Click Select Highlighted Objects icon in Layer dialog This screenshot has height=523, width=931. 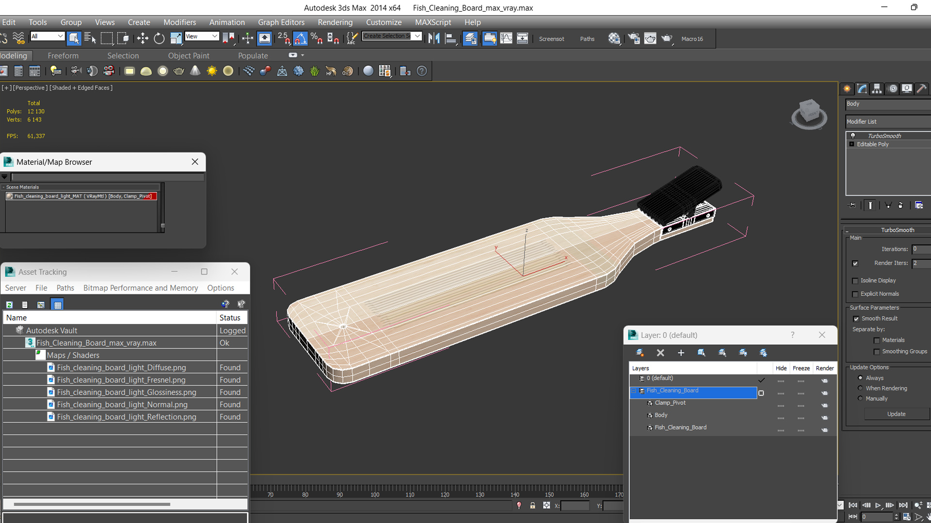[702, 353]
